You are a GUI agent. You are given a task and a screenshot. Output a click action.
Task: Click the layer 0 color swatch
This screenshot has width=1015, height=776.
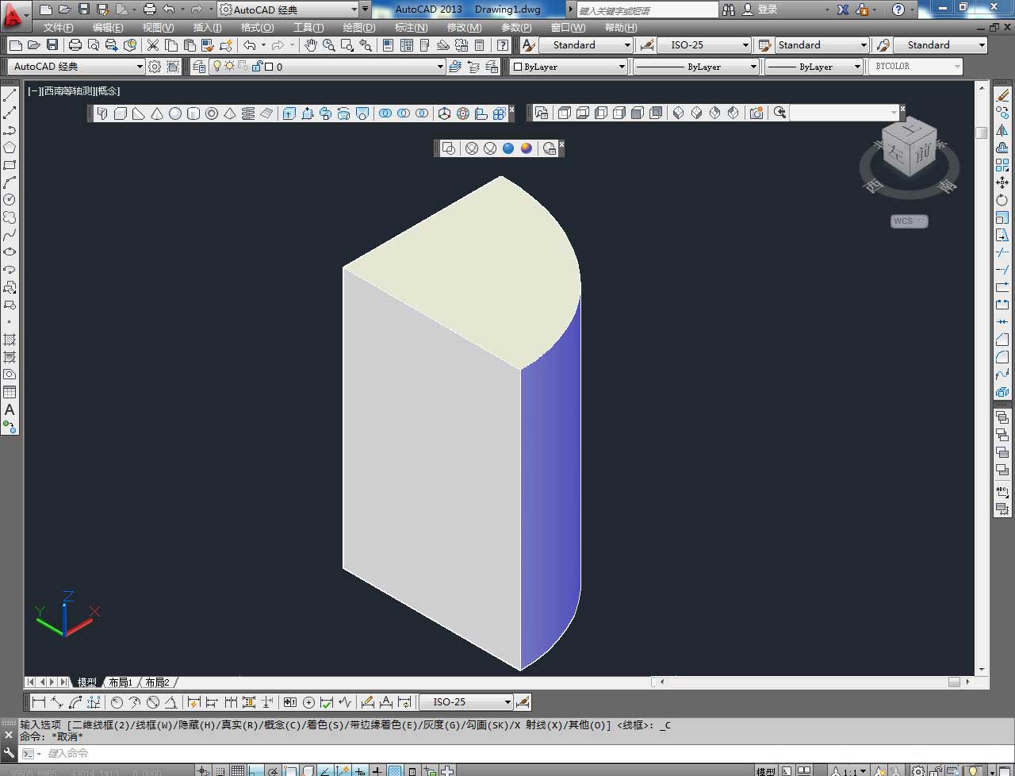click(x=269, y=67)
